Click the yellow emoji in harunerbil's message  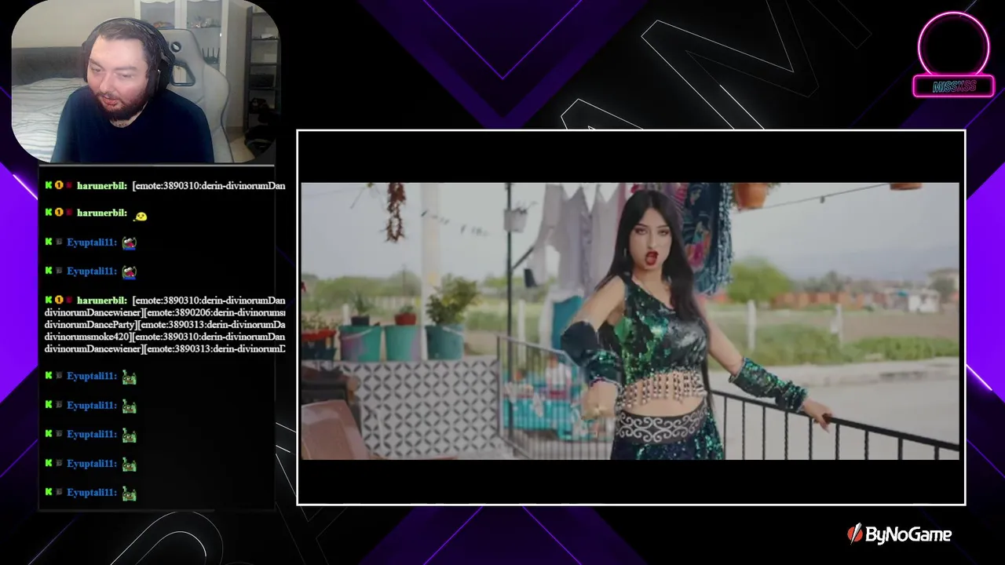coord(141,215)
